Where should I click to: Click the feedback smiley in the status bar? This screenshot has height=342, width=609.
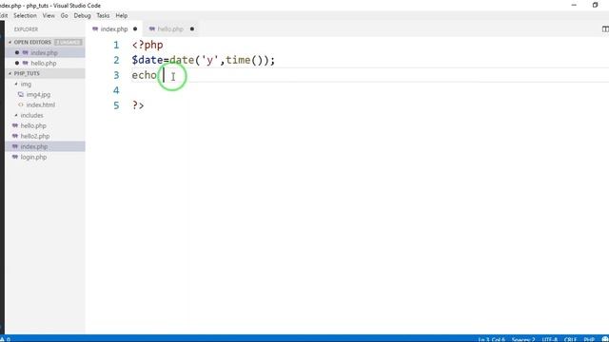605,339
